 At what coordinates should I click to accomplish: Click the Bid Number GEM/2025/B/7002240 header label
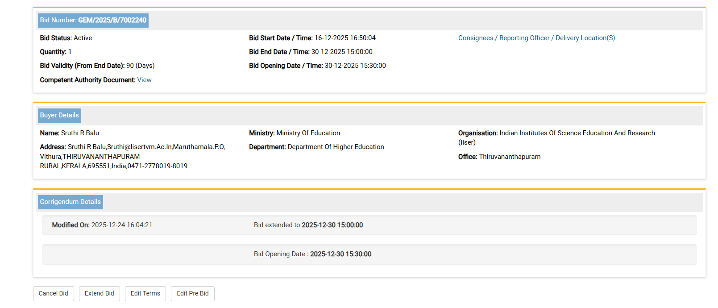pos(93,21)
